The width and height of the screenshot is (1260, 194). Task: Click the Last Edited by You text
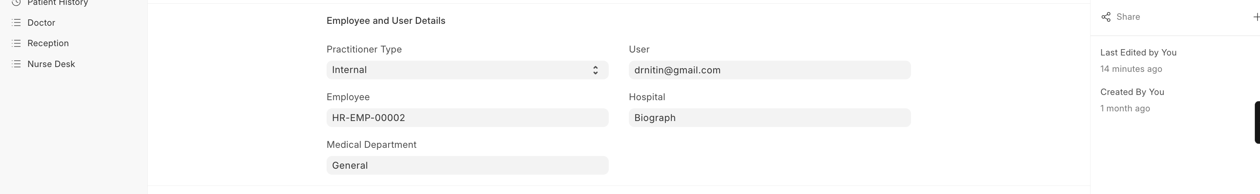coord(1138,53)
